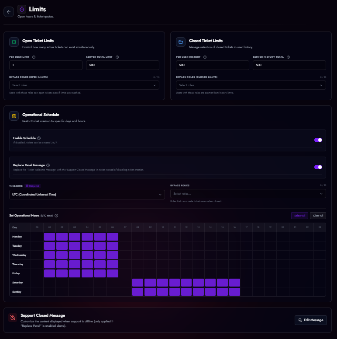Toggle Monday hour 01 cell
Viewport: 337px width, 339px height.
pyautogui.click(x=49, y=237)
